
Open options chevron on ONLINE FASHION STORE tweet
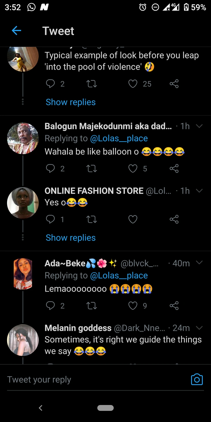point(199,191)
